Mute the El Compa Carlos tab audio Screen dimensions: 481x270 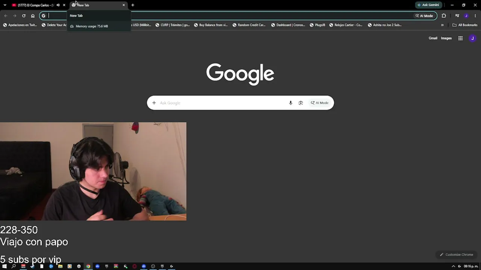coord(58,5)
